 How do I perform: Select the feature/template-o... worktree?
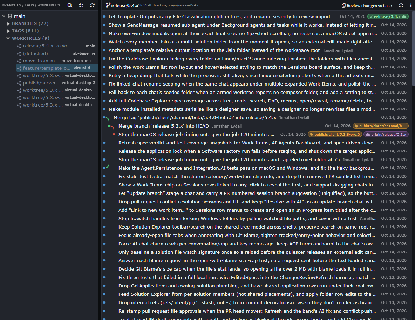pyautogui.click(x=57, y=68)
